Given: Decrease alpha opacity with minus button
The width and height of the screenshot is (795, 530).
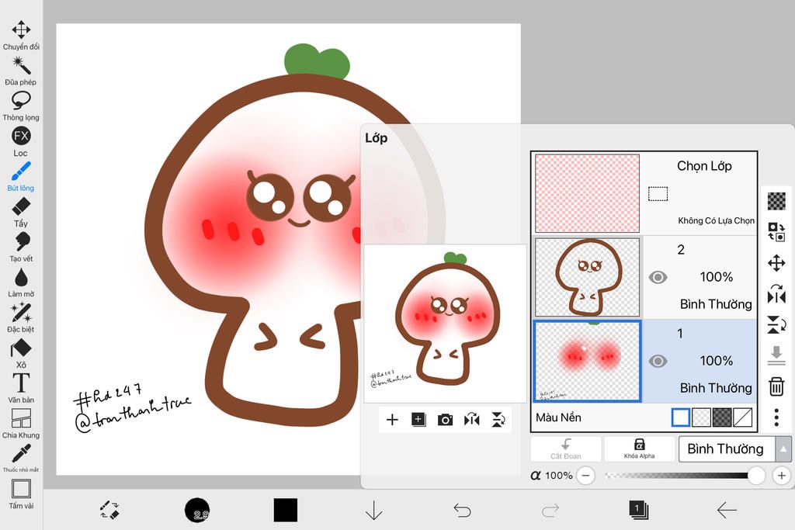Looking at the screenshot, I should [x=585, y=475].
